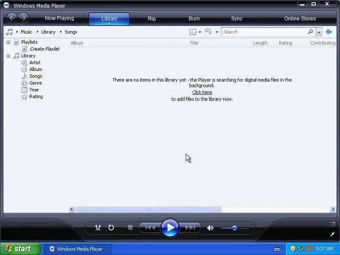Select Artist in the Library tree

click(x=35, y=62)
